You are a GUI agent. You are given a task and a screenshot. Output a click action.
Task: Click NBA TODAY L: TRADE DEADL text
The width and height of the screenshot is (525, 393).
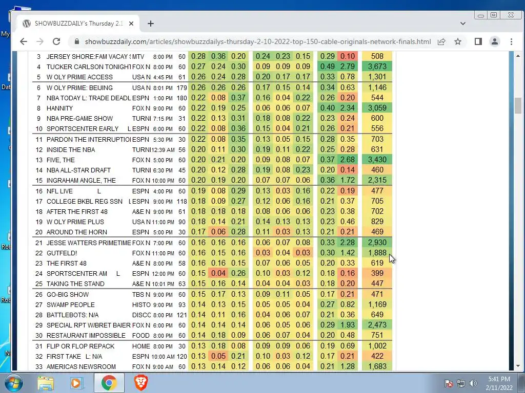[88, 98]
